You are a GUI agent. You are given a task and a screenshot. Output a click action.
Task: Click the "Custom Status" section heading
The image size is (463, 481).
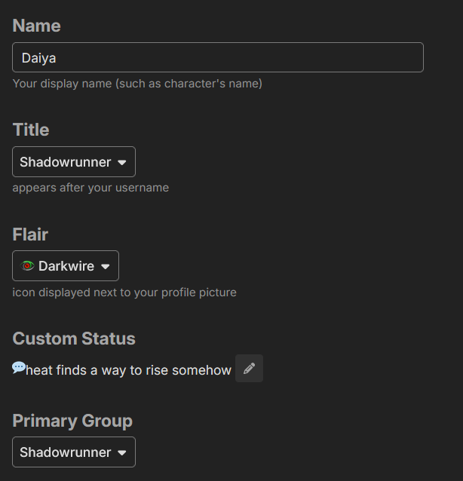[x=74, y=339]
